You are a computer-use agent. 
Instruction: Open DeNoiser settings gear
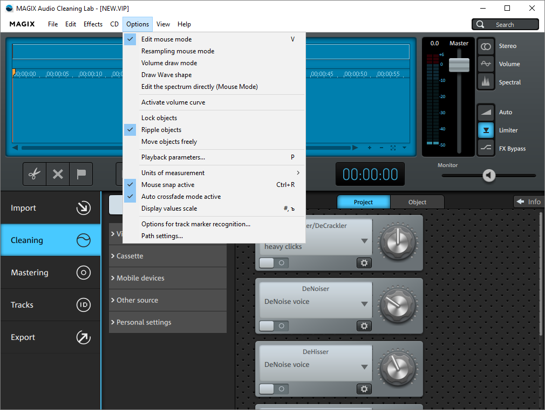pos(364,326)
